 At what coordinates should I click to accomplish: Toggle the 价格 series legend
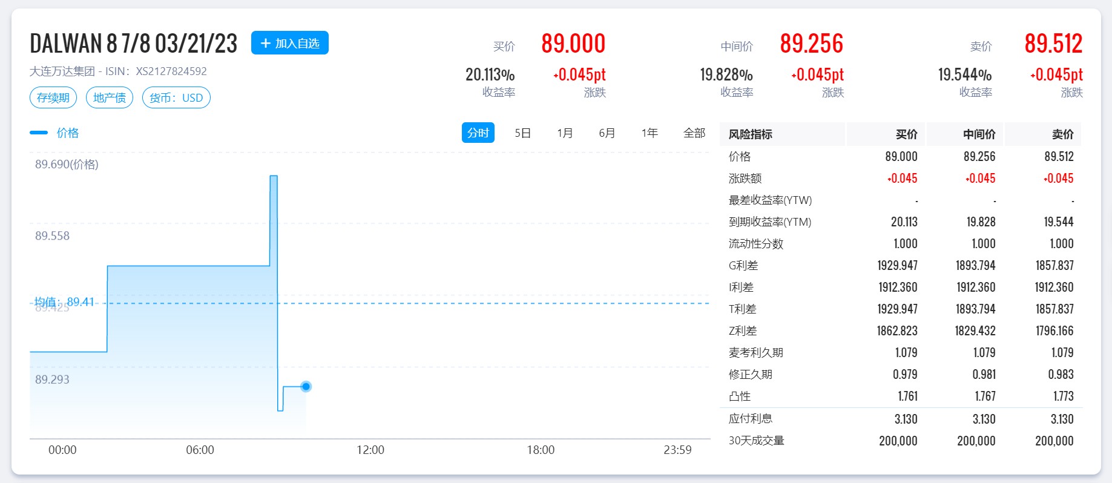coord(54,133)
